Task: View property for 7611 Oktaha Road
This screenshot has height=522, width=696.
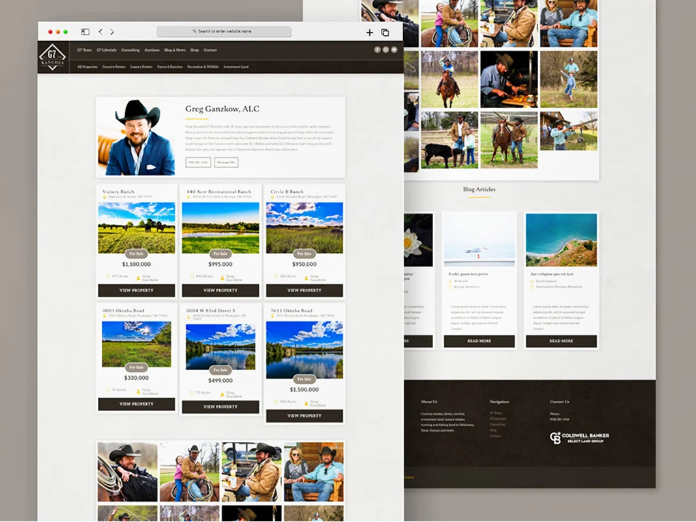Action: (305, 416)
